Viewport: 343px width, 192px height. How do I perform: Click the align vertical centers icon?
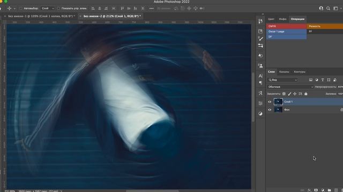pos(129,9)
